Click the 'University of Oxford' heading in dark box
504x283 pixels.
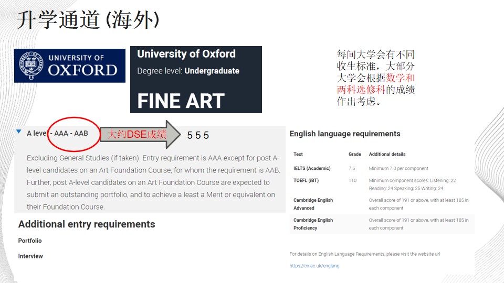(186, 54)
